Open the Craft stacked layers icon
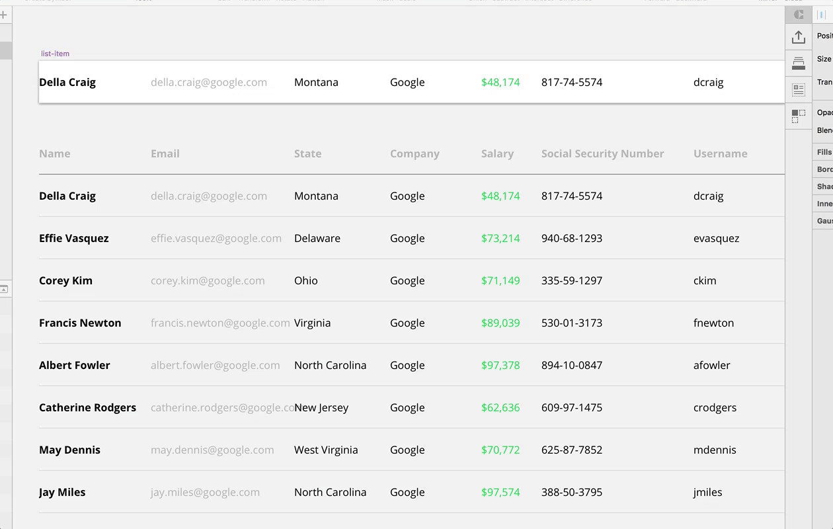Image resolution: width=833 pixels, height=529 pixels. (x=799, y=63)
